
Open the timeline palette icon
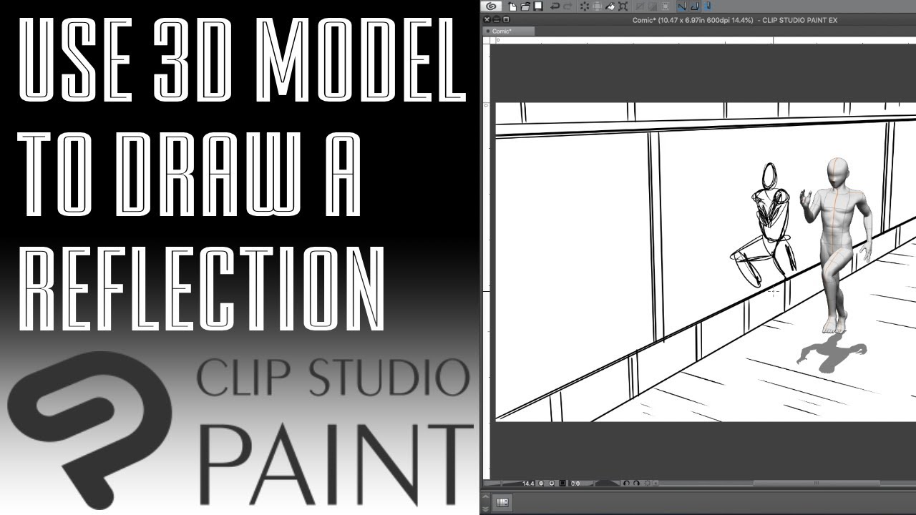pyautogui.click(x=502, y=502)
